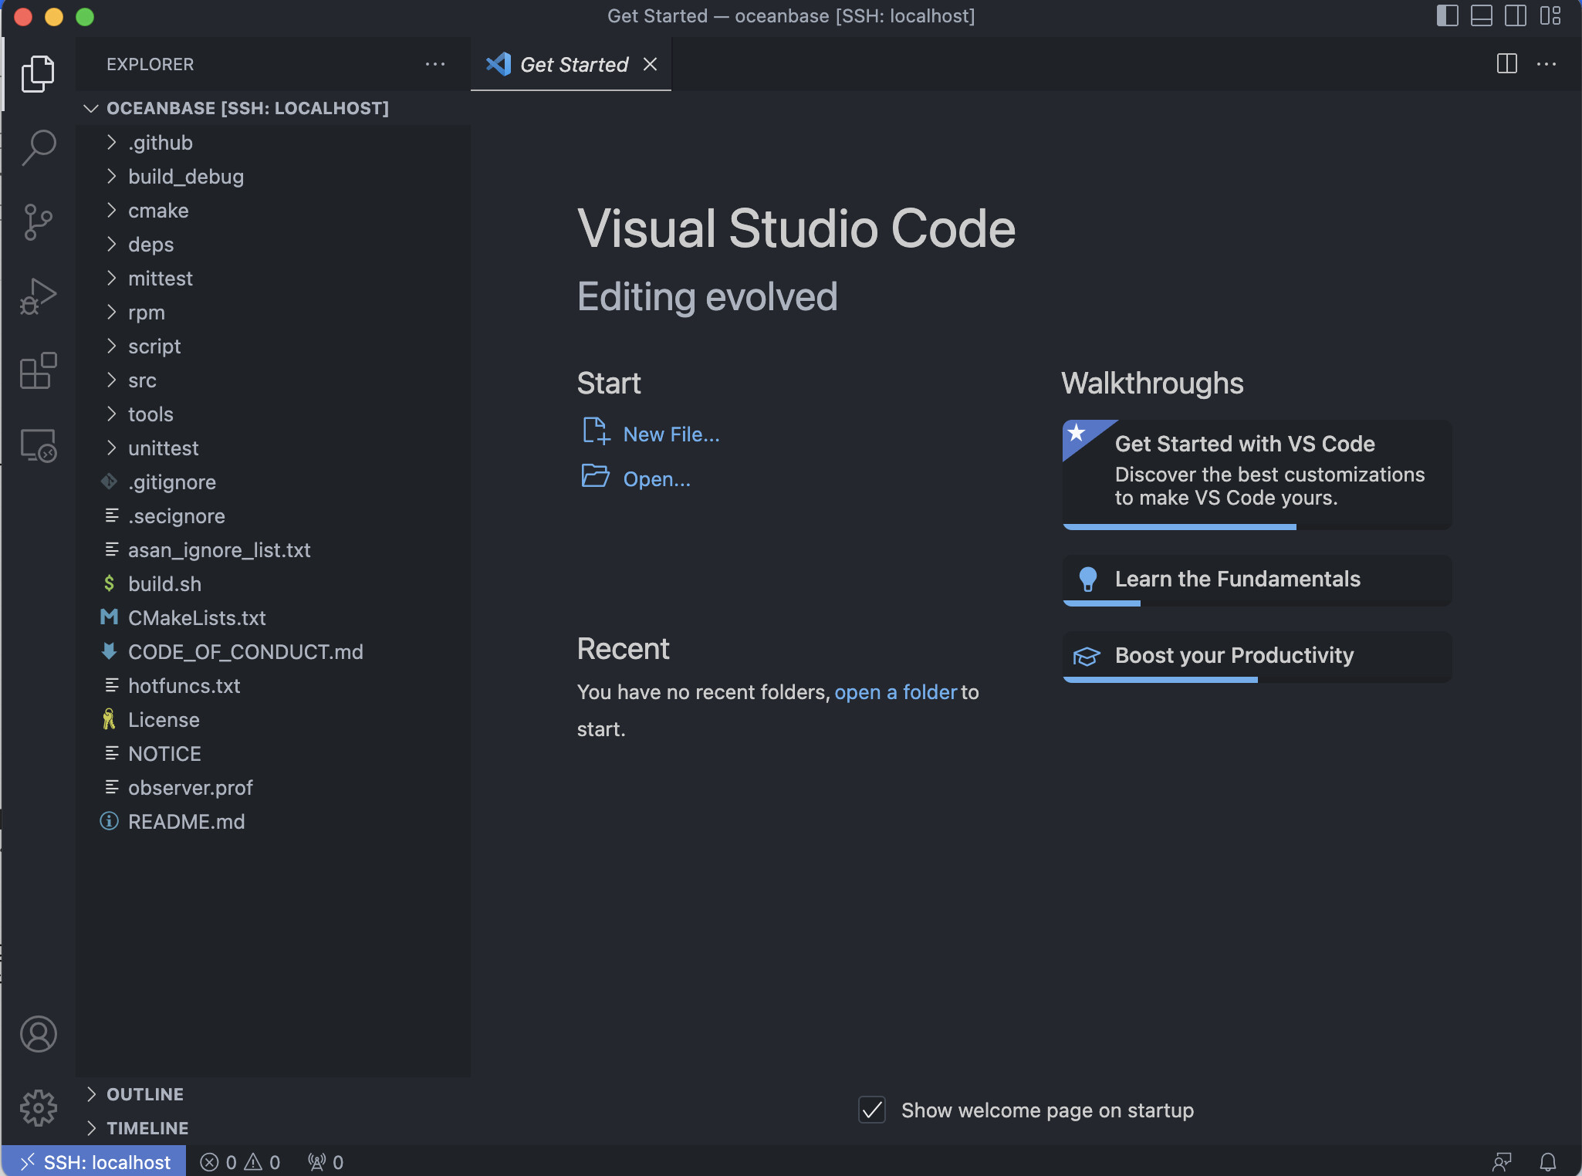The image size is (1582, 1176).
Task: Select the Get Started editor tab
Action: tap(570, 64)
